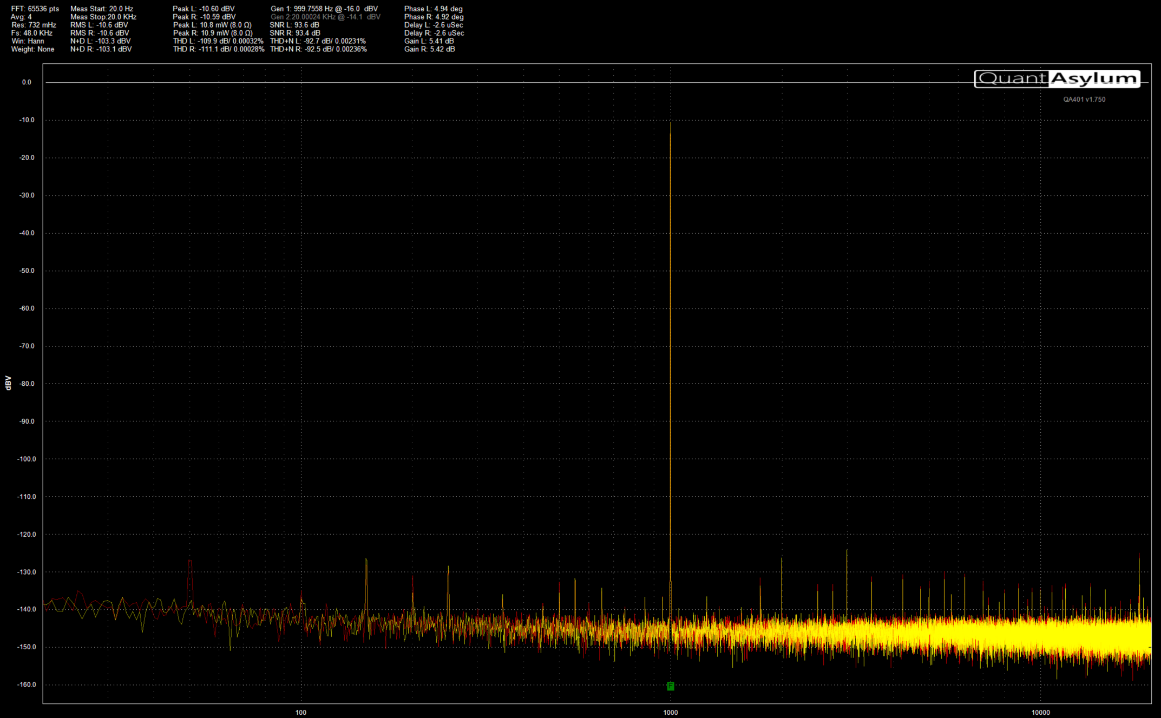Image resolution: width=1161 pixels, height=718 pixels.
Task: Select 'Peak L: -10.60 dBV' measurement
Action: [204, 9]
